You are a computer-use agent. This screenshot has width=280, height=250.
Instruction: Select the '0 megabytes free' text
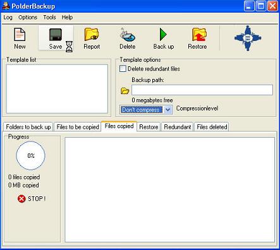tap(152, 100)
